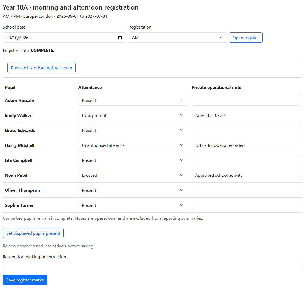Focus the Reason for marking or correction field
The image size is (305, 288).
152,267
